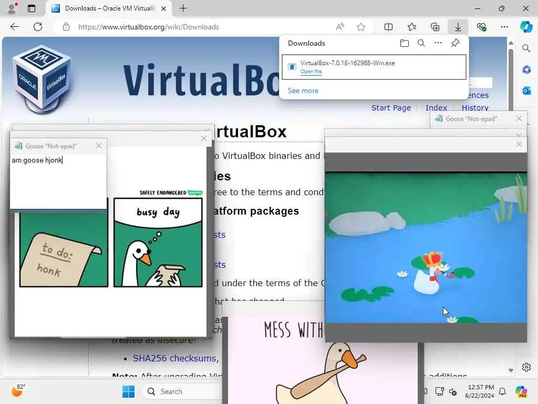Click the browser Back arrow

point(14,27)
